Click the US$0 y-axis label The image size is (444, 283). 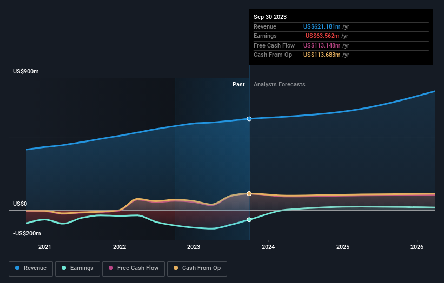[20, 204]
